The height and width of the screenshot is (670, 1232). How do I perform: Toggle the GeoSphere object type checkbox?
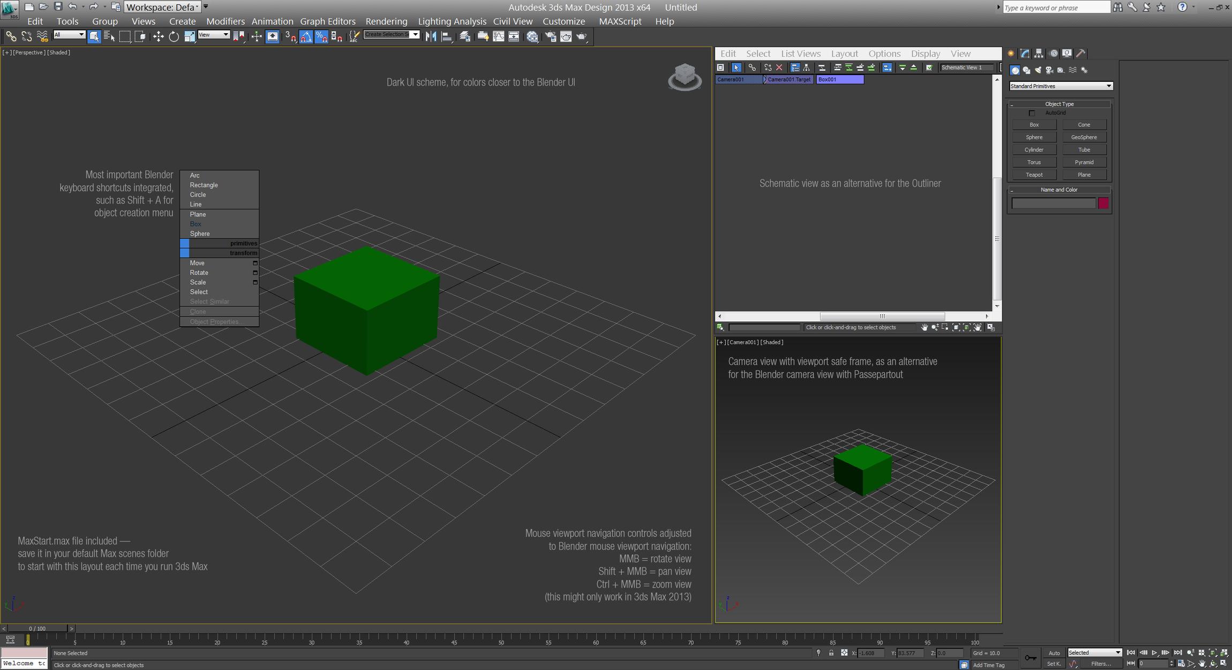[x=1084, y=136]
